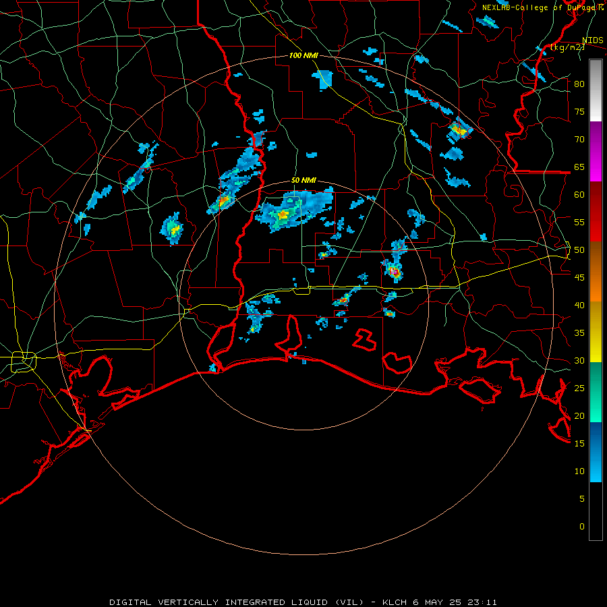Click the 0 value on the scale
The width and height of the screenshot is (607, 607).
(582, 527)
